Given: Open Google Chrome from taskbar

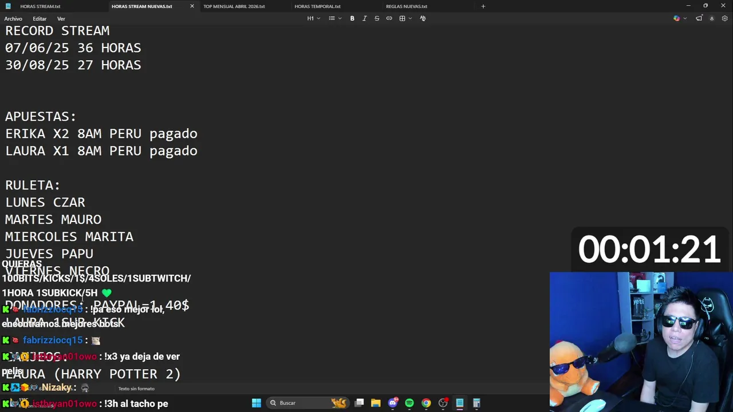Looking at the screenshot, I should [426, 403].
